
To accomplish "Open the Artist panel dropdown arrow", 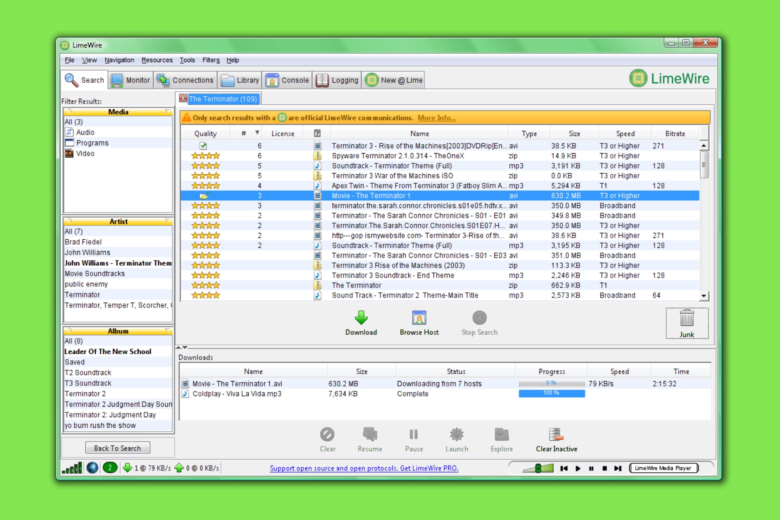I will pos(168,221).
